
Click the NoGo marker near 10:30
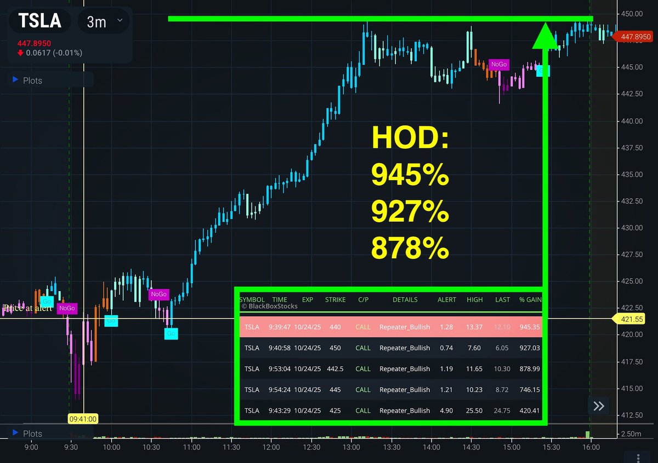[x=159, y=294]
